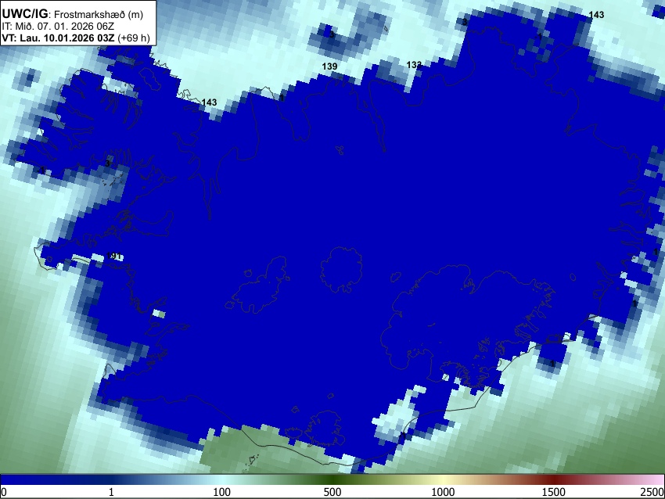
Task: Click the '191' value label on the map
Action: pos(113,256)
